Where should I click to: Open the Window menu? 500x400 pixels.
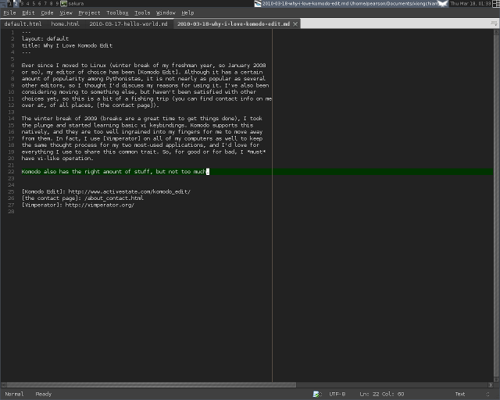point(166,12)
